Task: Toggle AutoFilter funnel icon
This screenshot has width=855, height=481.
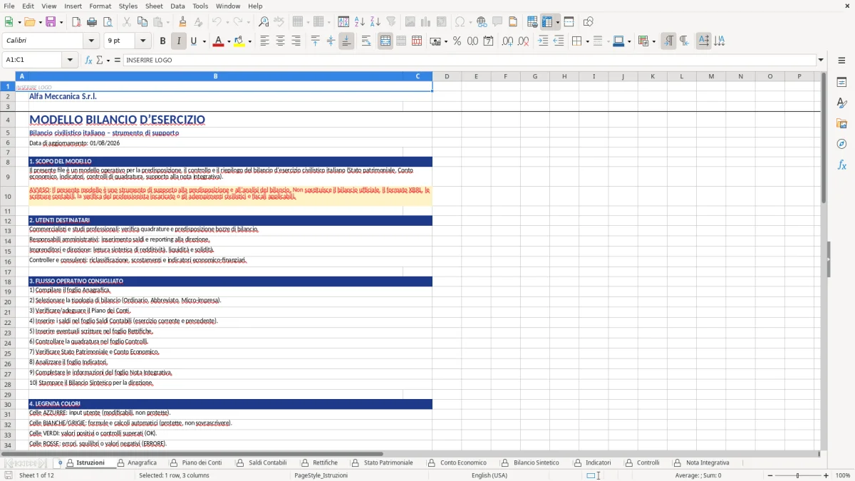Action: coord(390,22)
